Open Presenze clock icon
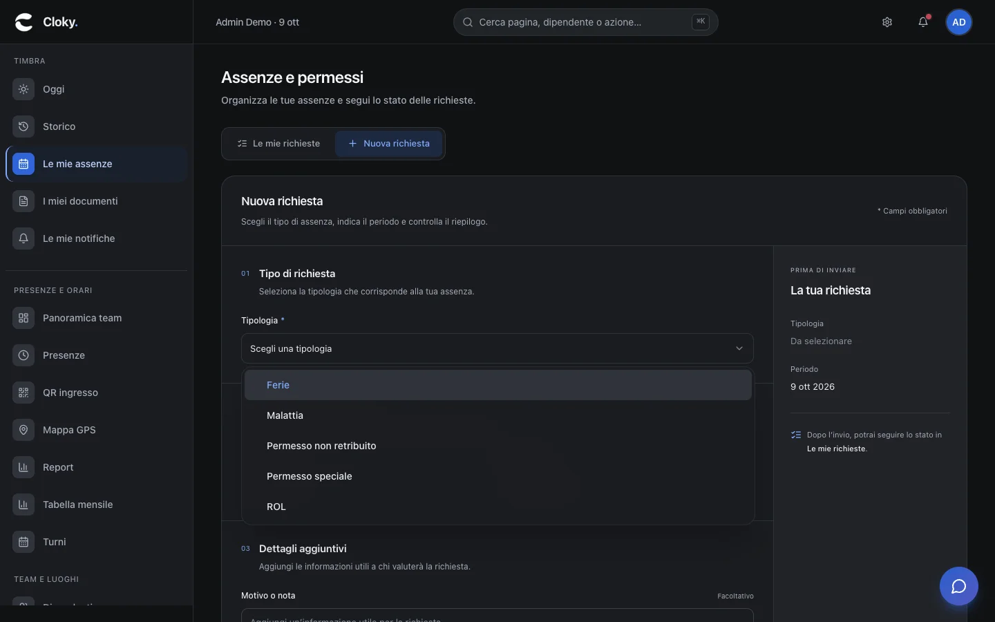Image resolution: width=995 pixels, height=622 pixels. click(x=23, y=355)
